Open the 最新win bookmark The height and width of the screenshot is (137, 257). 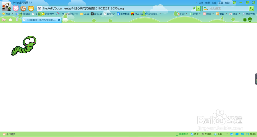[109, 14]
